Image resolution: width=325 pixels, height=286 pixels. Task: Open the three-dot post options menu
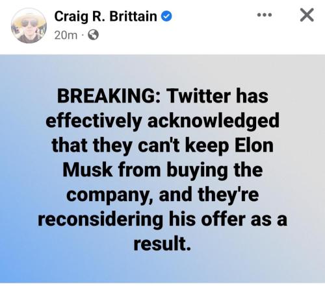click(x=265, y=15)
